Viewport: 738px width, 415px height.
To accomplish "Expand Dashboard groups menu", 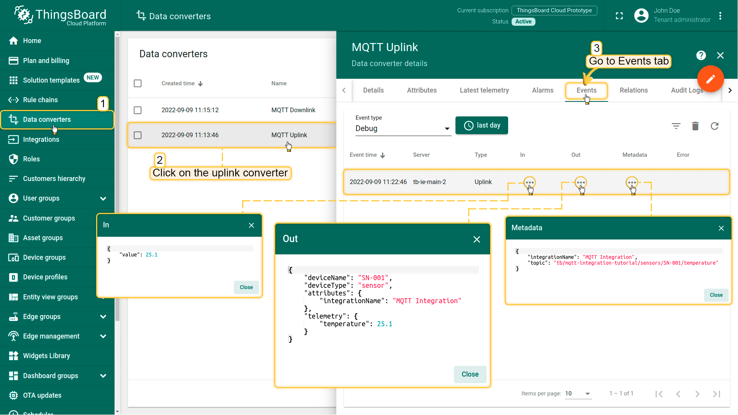I will click(x=103, y=376).
